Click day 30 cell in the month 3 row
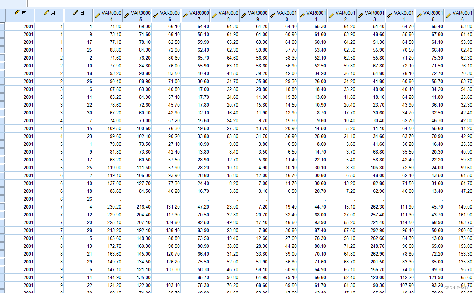474x293 pixels. click(x=78, y=113)
